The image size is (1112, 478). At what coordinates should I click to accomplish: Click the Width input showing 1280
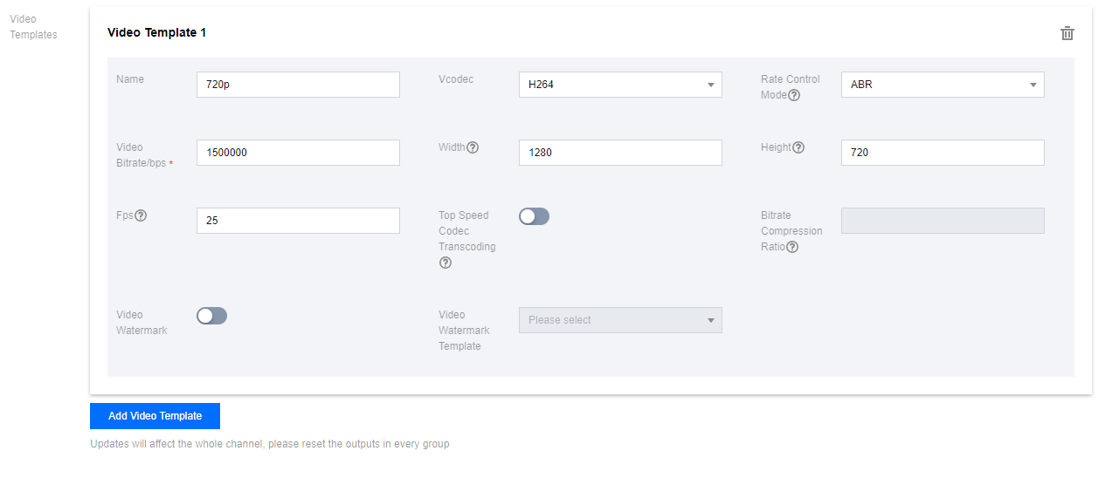coord(620,153)
